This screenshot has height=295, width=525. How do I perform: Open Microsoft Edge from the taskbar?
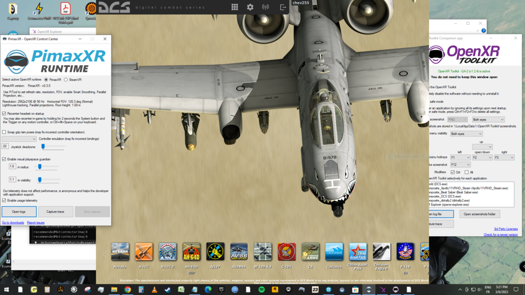pyautogui.click(x=208, y=290)
